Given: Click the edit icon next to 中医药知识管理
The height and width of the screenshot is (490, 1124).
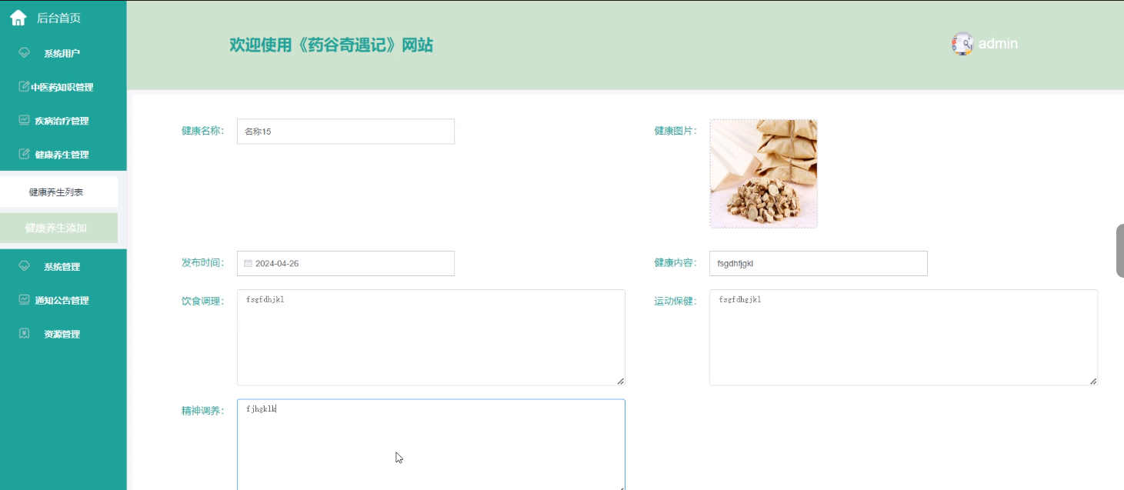Looking at the screenshot, I should click(24, 86).
